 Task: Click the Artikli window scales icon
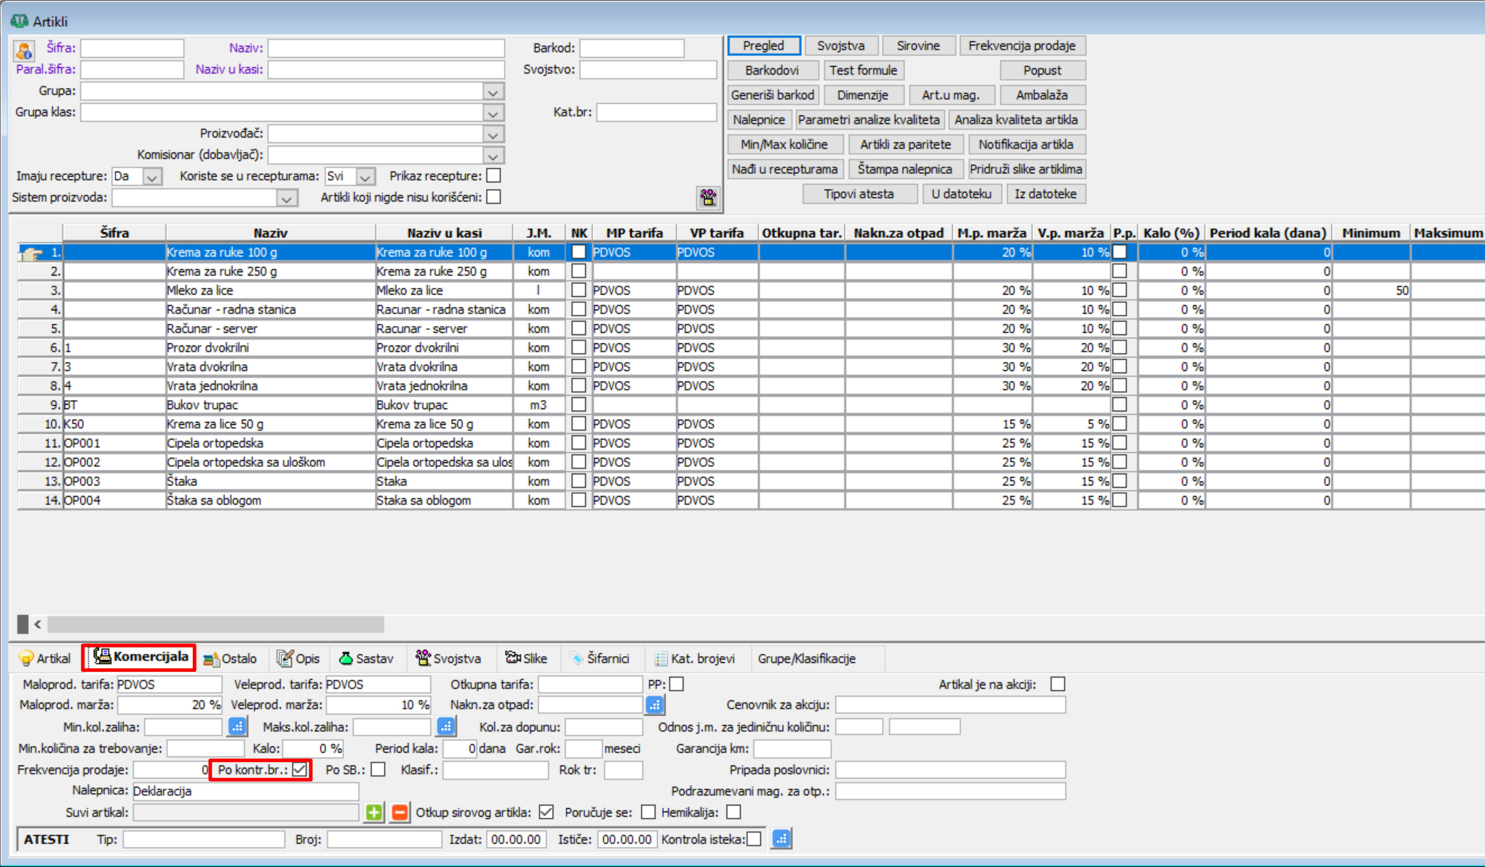click(19, 21)
